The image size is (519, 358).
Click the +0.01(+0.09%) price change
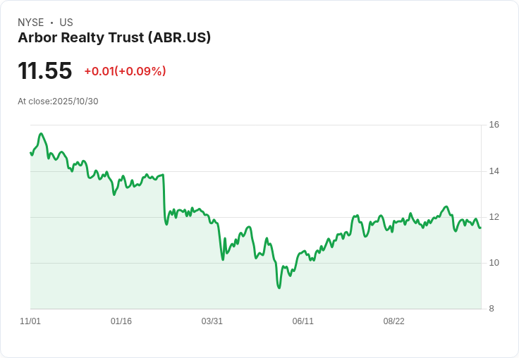tap(125, 71)
